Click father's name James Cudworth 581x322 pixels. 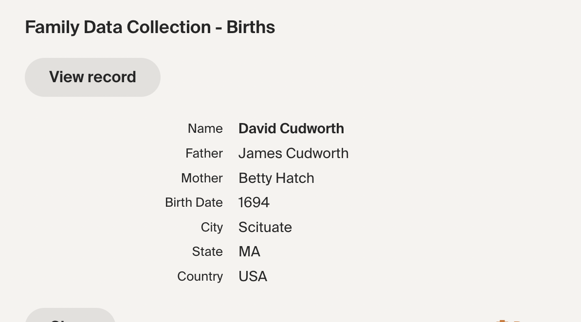(293, 153)
